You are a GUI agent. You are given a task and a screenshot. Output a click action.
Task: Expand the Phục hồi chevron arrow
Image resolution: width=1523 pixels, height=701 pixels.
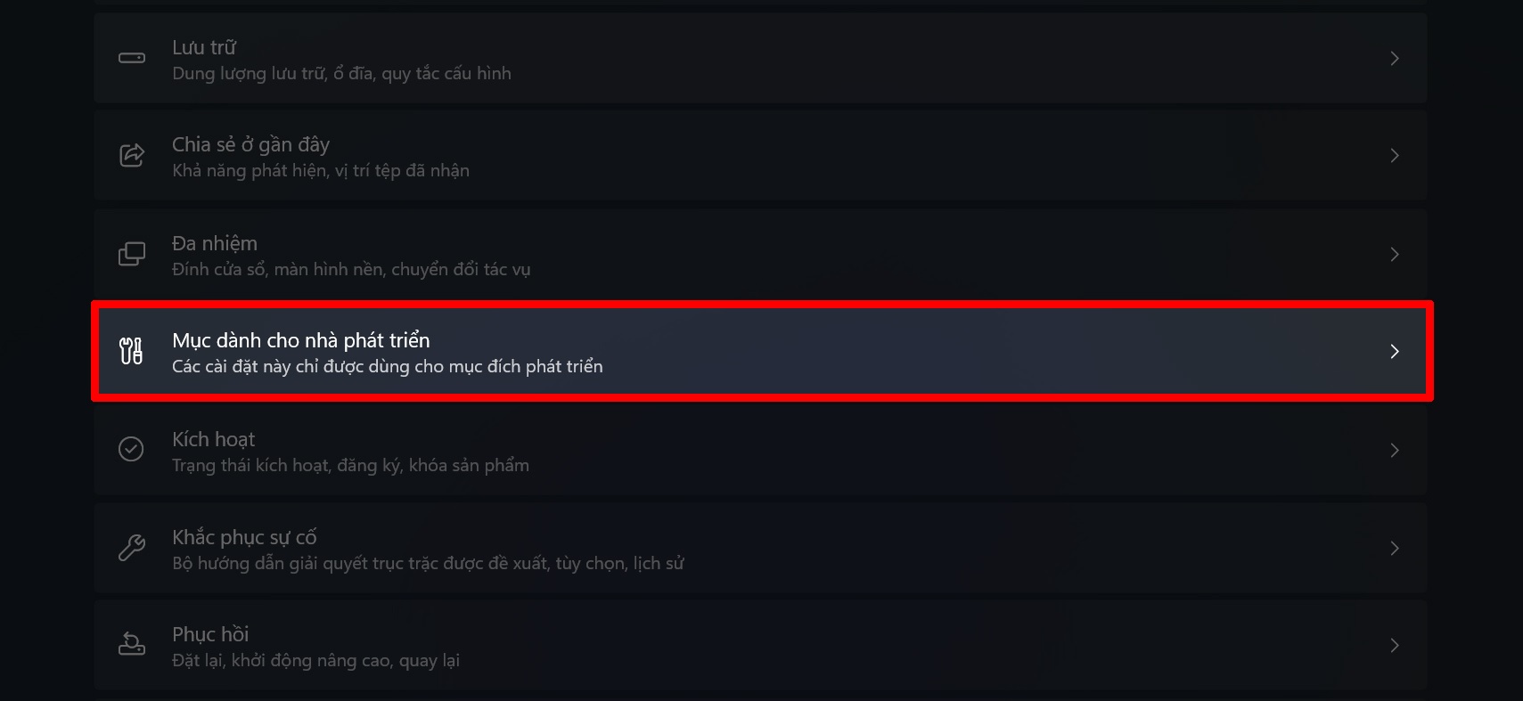tap(1395, 645)
